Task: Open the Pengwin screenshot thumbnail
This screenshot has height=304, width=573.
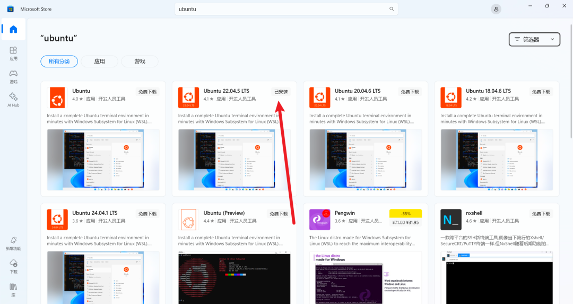Action: (366, 277)
